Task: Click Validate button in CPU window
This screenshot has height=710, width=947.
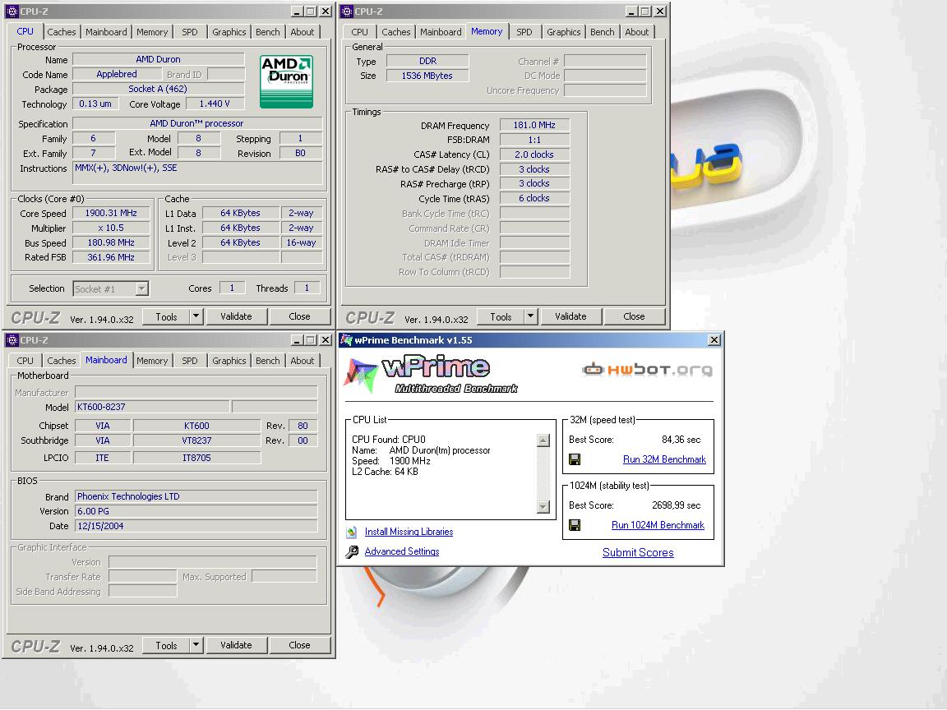Action: coord(236,316)
